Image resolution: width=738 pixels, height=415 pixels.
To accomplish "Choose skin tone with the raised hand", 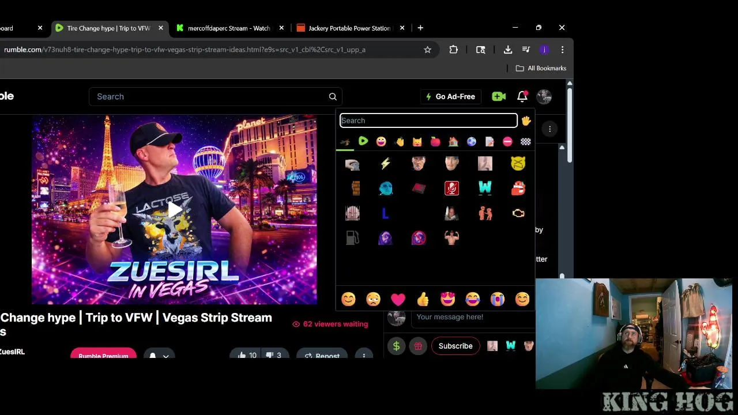I will 526,120.
